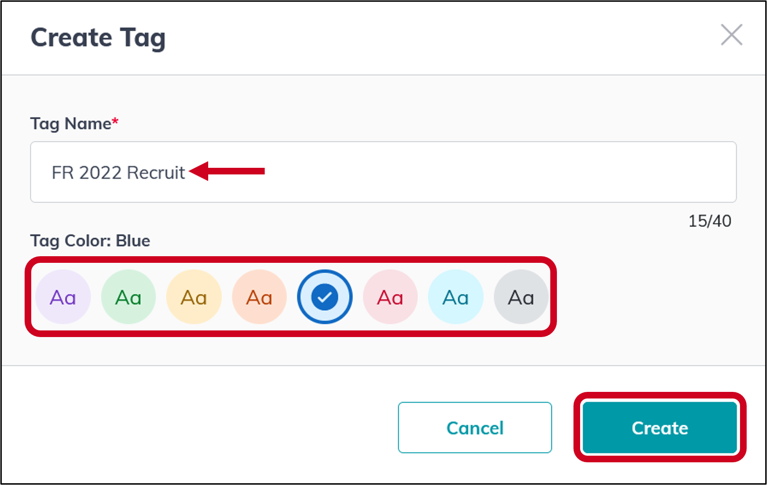Image resolution: width=767 pixels, height=485 pixels.
Task: Select the currently checked blue color
Action: 324,297
